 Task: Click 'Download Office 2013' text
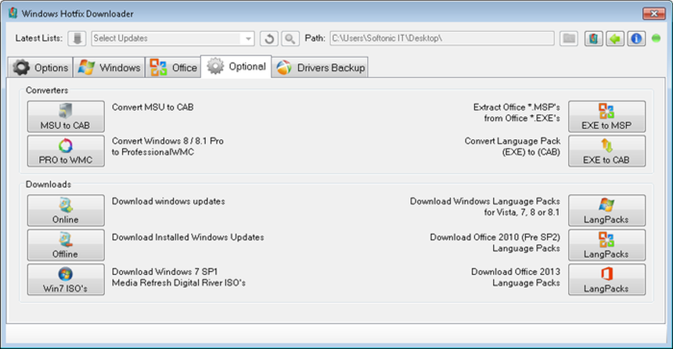515,272
